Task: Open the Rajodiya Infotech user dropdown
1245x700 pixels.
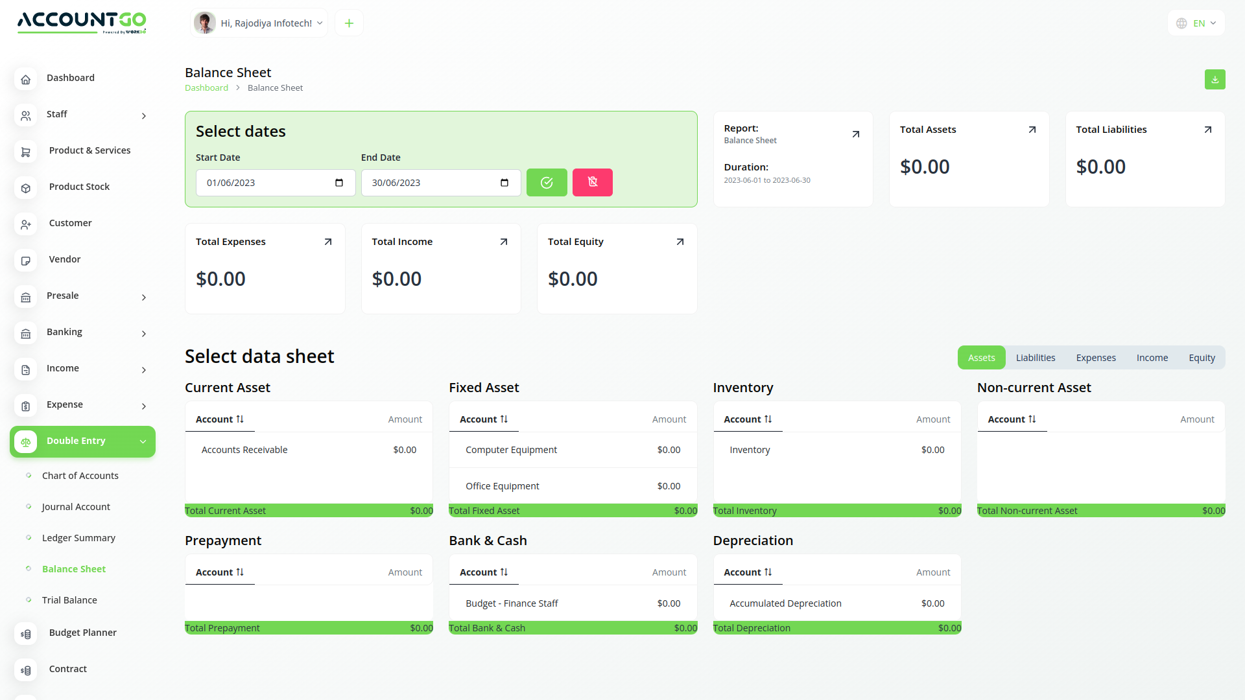Action: click(x=259, y=23)
